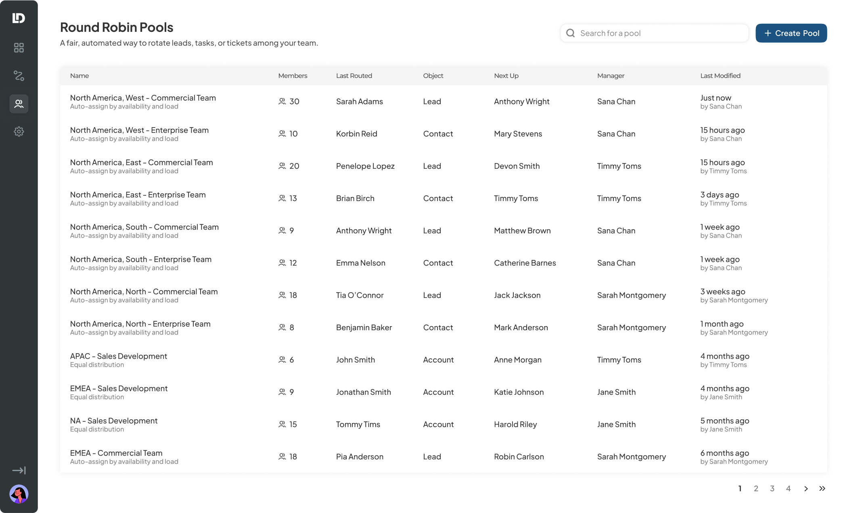862x513 pixels.
Task: Click the search magnifier icon
Action: click(570, 33)
